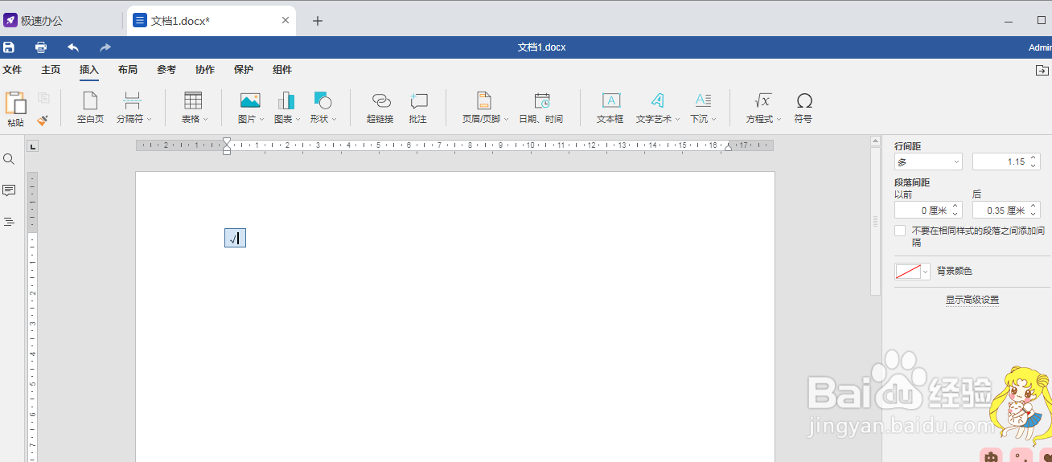Switch to the 极速办公 home tab
This screenshot has width=1052, height=462.
pos(62,20)
